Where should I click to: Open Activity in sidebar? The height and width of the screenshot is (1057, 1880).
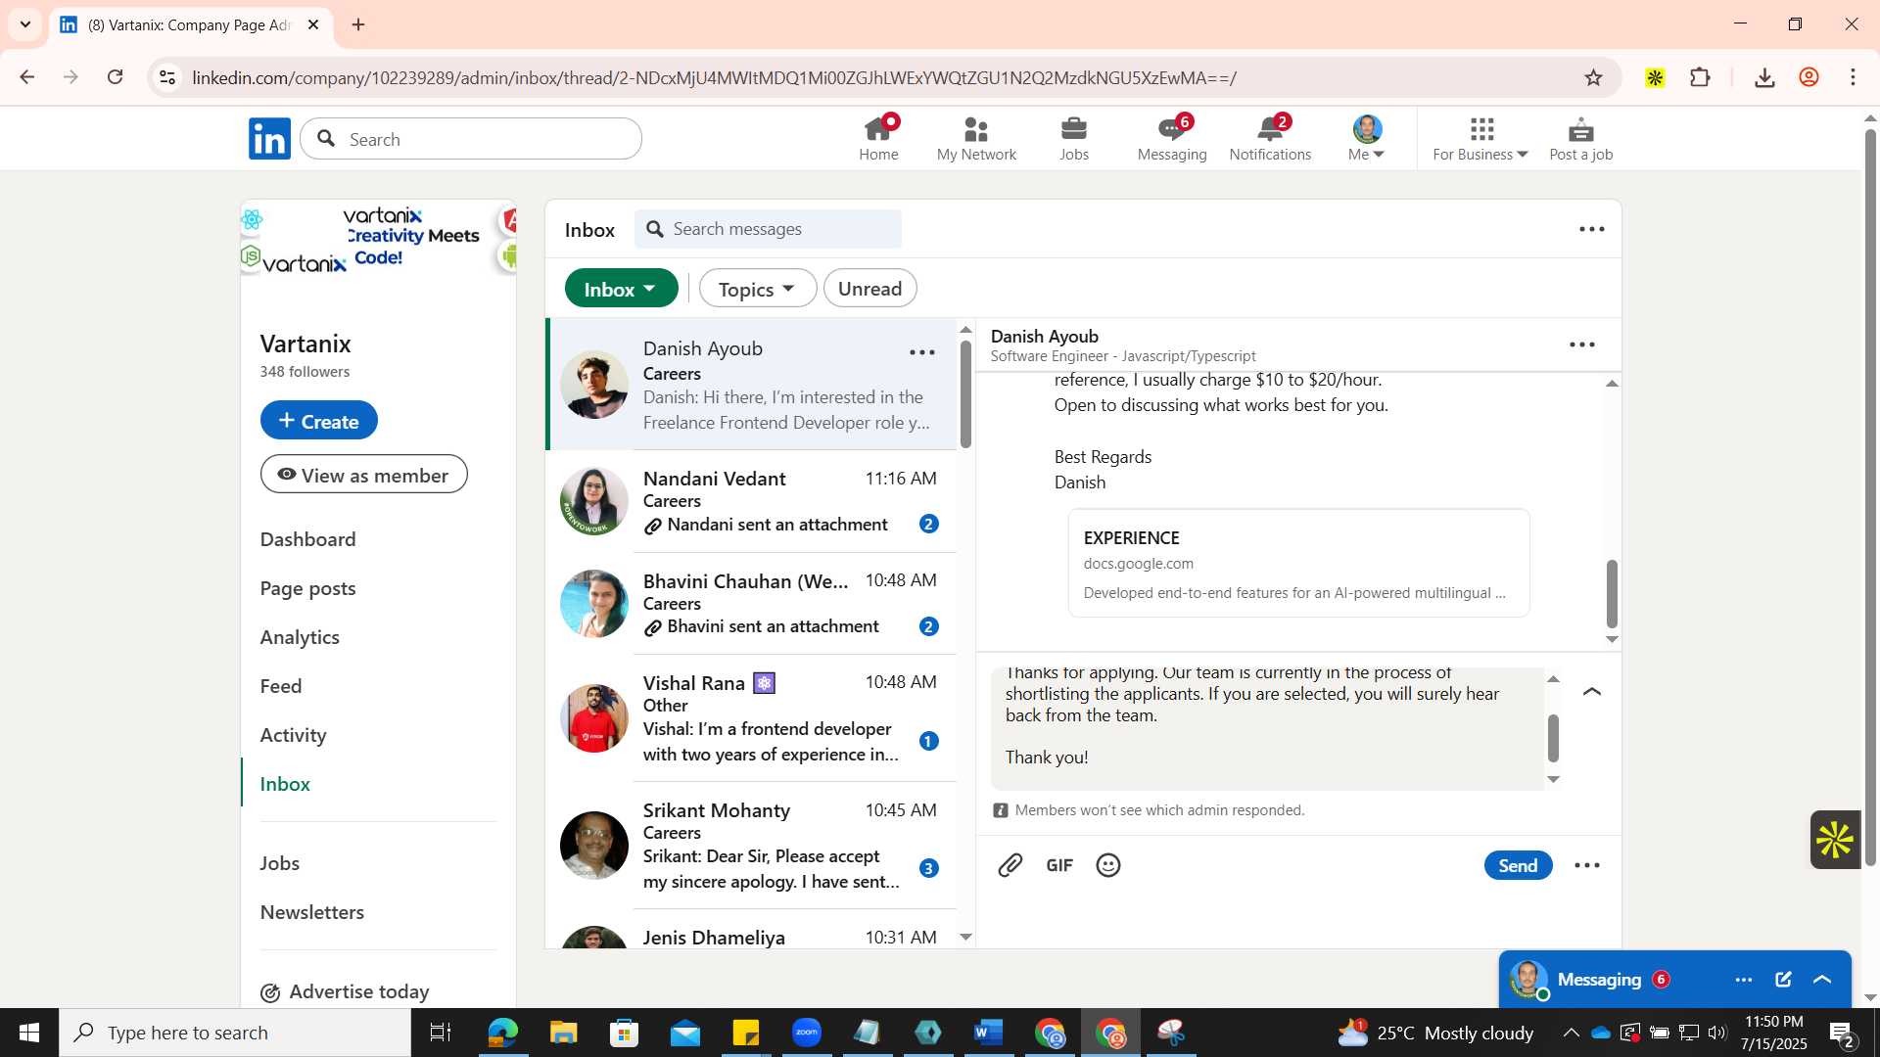coord(293,735)
